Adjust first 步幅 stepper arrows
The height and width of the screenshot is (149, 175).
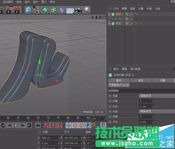coord(153,101)
